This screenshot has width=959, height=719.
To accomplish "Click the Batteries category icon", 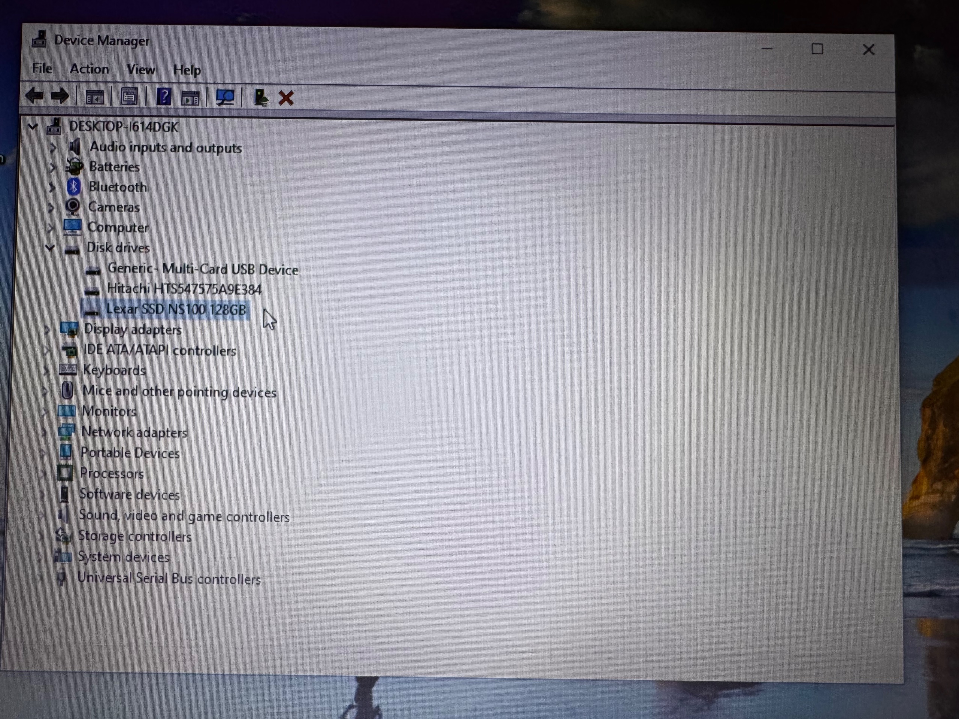I will click(74, 166).
